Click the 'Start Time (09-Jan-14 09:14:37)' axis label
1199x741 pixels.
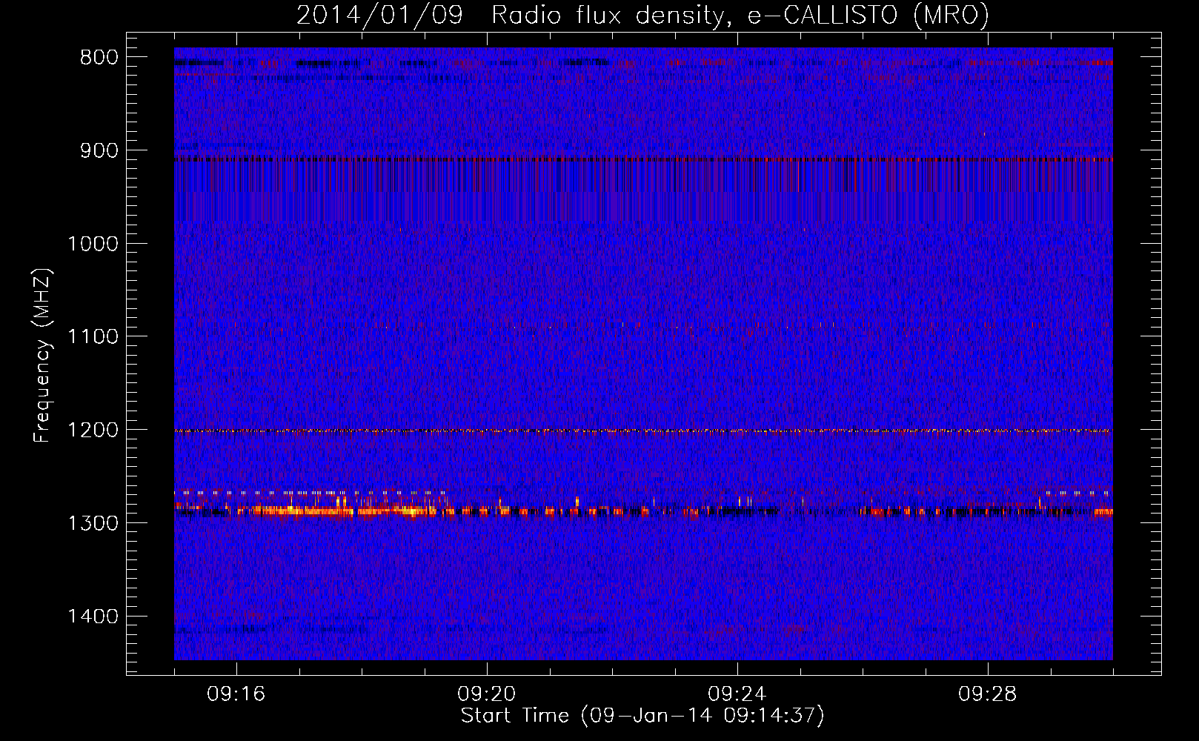642,716
